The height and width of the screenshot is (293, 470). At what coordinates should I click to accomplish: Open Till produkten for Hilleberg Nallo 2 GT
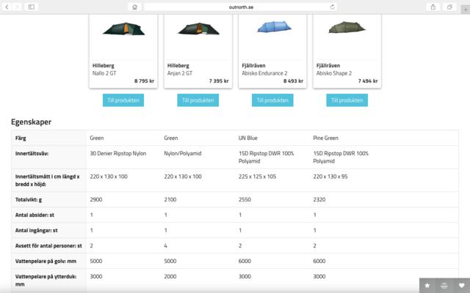[x=123, y=100]
